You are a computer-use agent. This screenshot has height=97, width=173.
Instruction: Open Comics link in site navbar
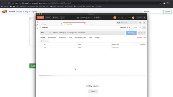(12, 12)
